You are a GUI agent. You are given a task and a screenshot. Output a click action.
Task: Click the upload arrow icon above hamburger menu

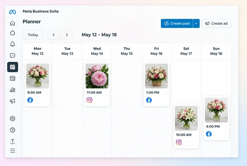click(x=12, y=141)
